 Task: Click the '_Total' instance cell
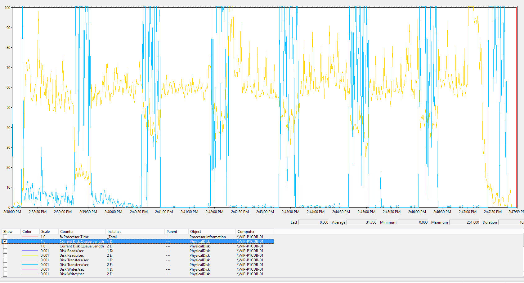pos(112,237)
